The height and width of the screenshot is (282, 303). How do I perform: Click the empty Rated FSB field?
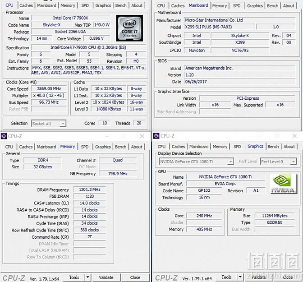[x=49, y=109]
